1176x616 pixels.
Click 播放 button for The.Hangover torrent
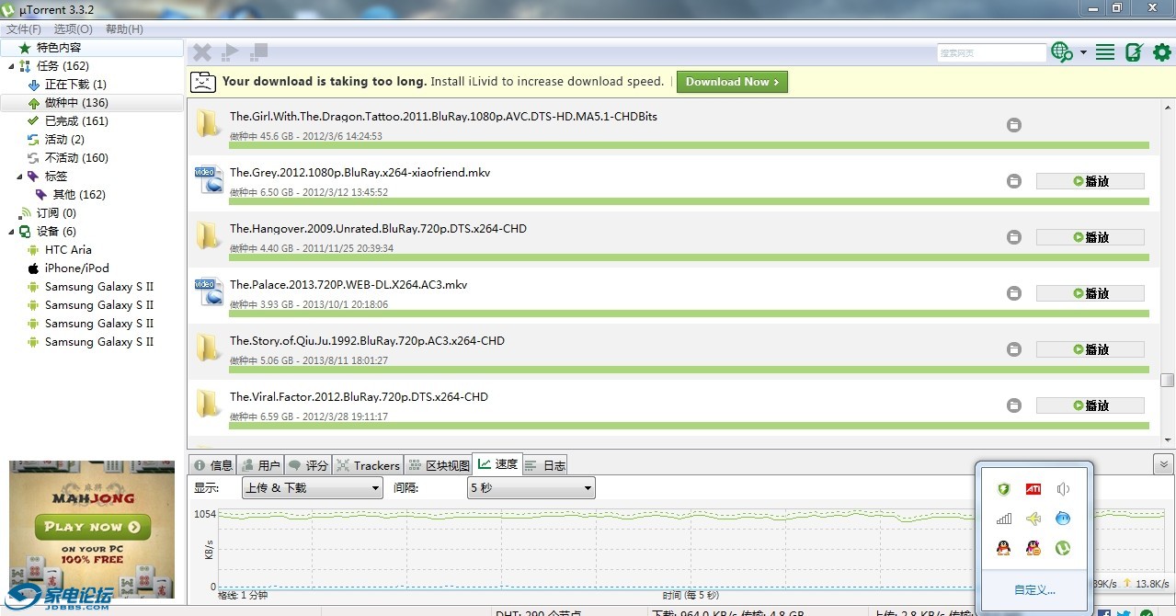click(1090, 237)
